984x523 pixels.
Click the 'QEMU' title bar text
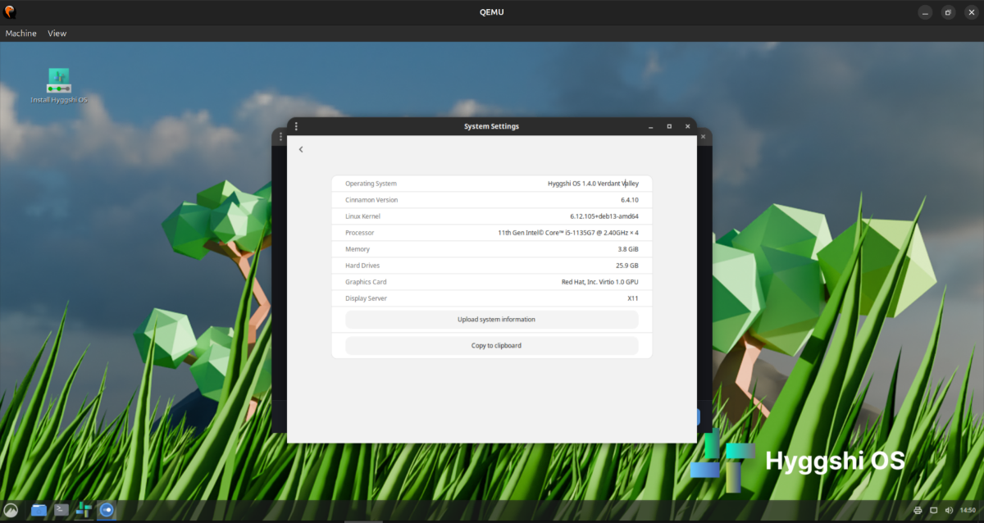[x=492, y=12]
